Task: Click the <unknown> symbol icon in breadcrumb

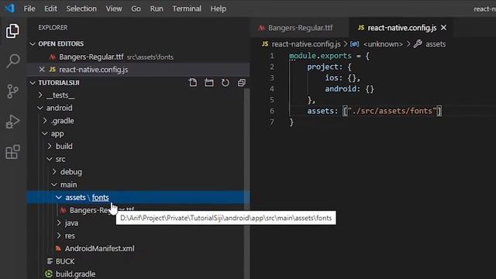Action: coord(354,44)
